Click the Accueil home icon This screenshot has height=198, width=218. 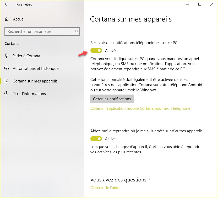click(7, 19)
